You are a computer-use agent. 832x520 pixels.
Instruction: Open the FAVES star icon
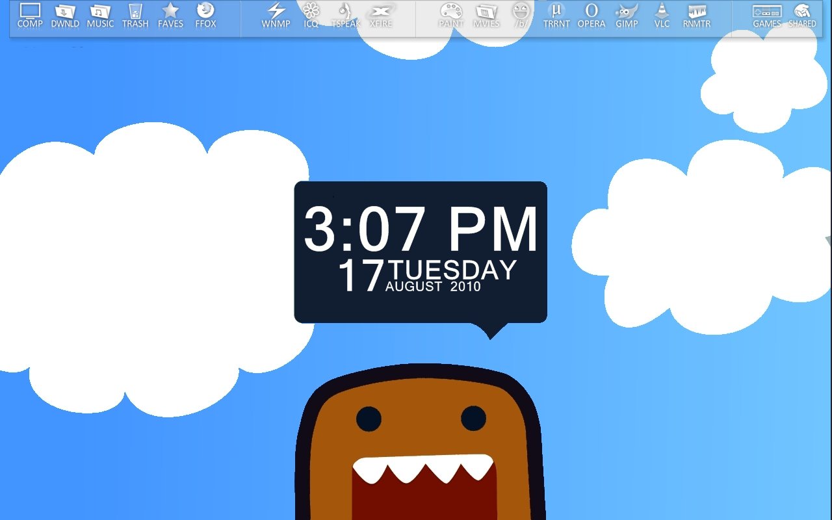(x=170, y=16)
